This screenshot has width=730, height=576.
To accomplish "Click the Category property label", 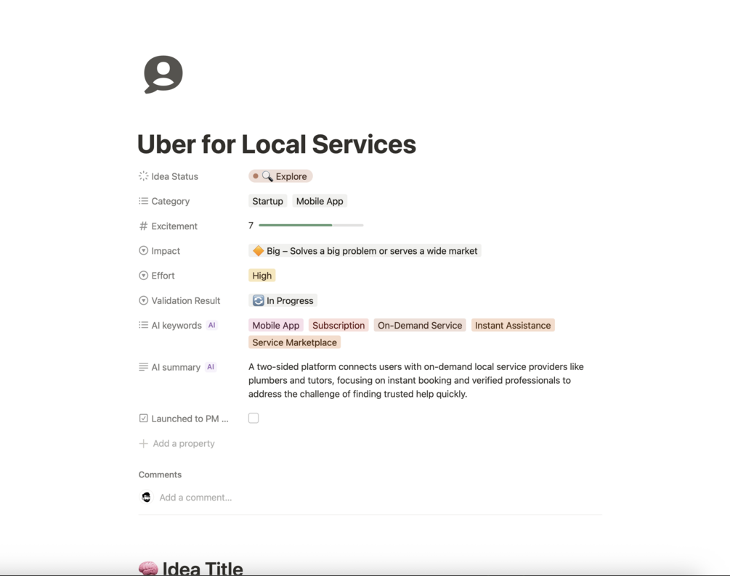I will pos(171,201).
